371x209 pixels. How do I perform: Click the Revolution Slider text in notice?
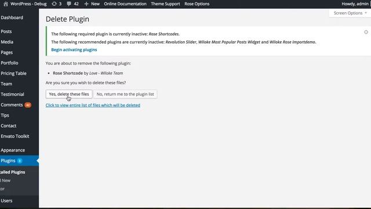(181, 42)
